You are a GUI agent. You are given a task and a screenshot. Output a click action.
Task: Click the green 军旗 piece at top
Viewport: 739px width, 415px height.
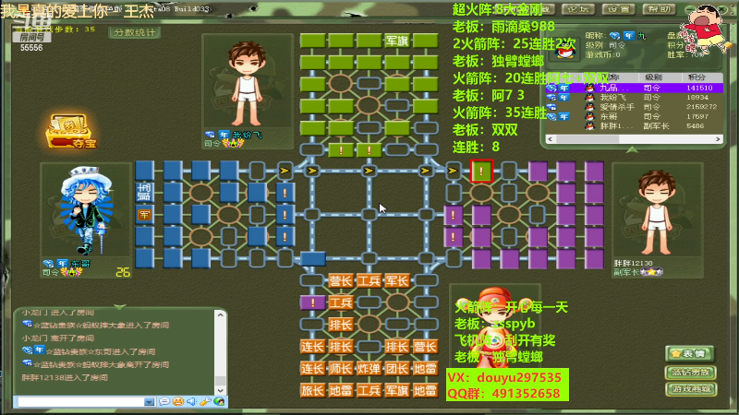[x=397, y=41]
